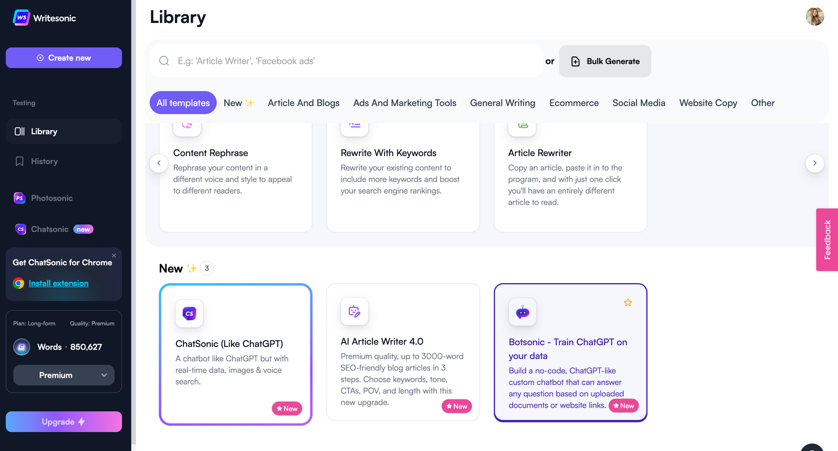Click the ChatSonic card CS icon

pyautogui.click(x=189, y=313)
